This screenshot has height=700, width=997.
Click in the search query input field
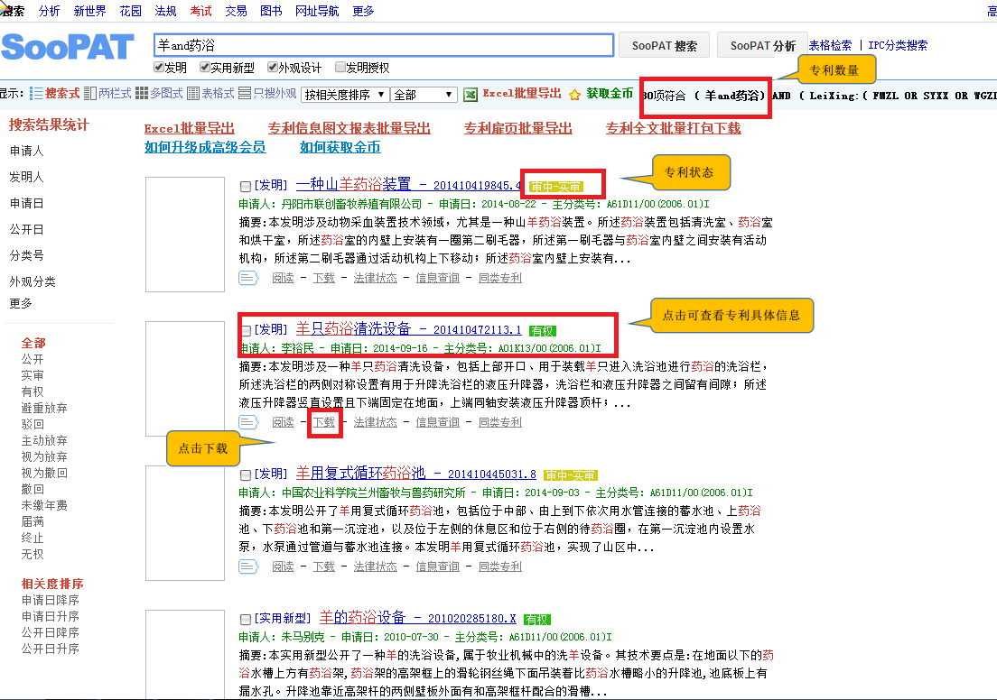[384, 45]
